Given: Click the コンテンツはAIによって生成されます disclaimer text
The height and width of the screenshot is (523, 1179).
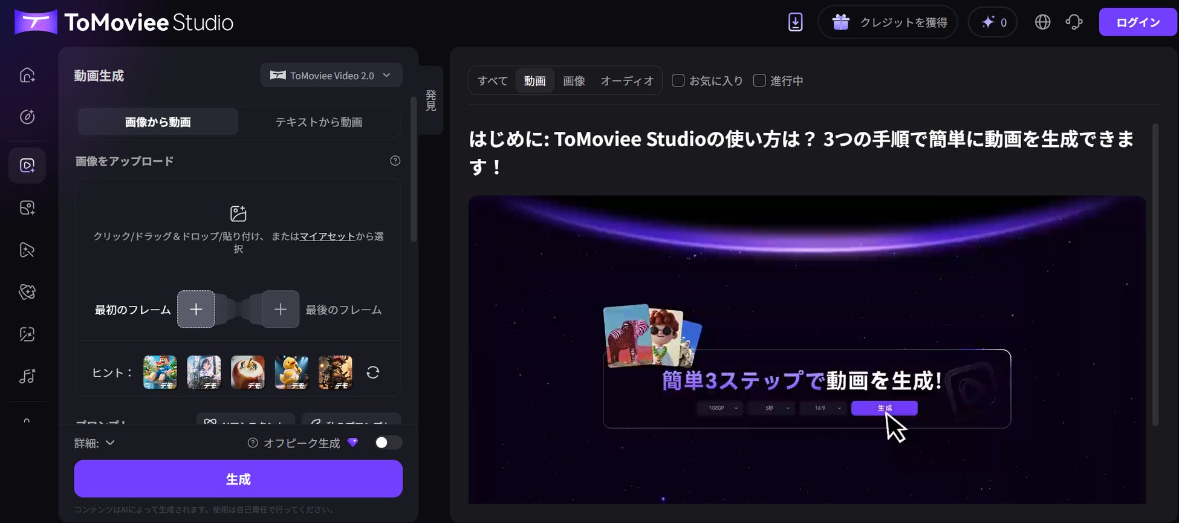Looking at the screenshot, I should coord(204,510).
